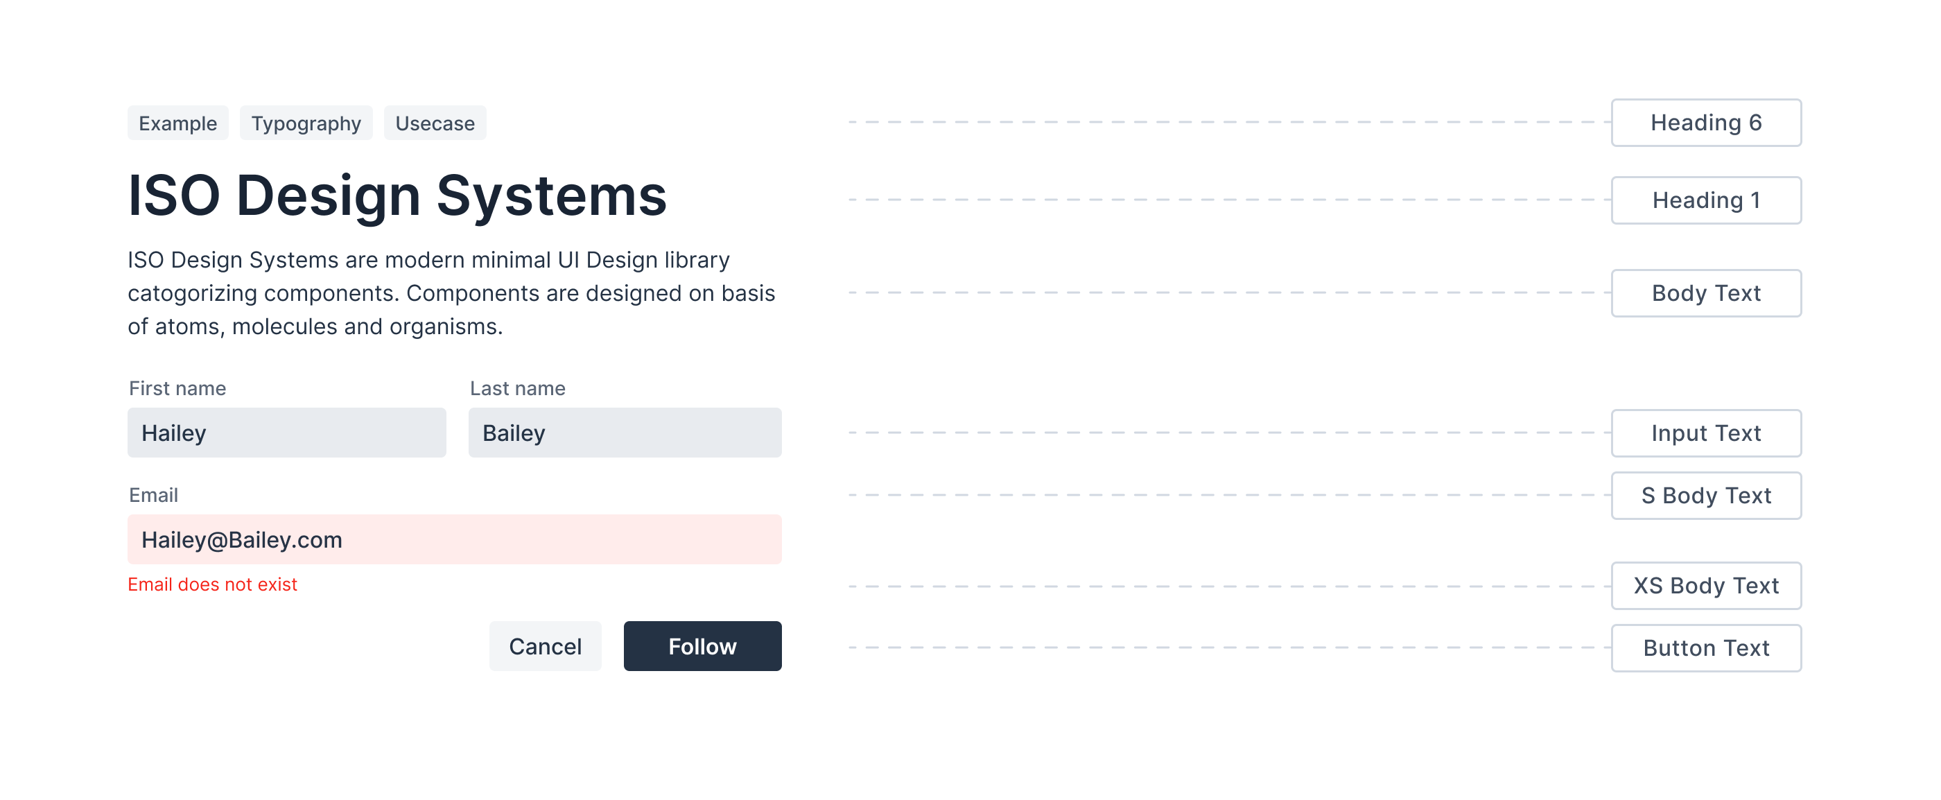
Task: Click the Heading 6 annotation label
Action: point(1705,123)
